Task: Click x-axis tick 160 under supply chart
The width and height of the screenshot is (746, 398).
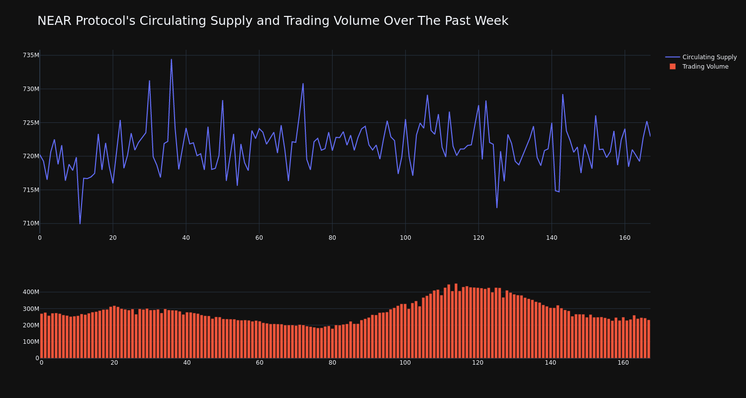Action: coord(625,238)
